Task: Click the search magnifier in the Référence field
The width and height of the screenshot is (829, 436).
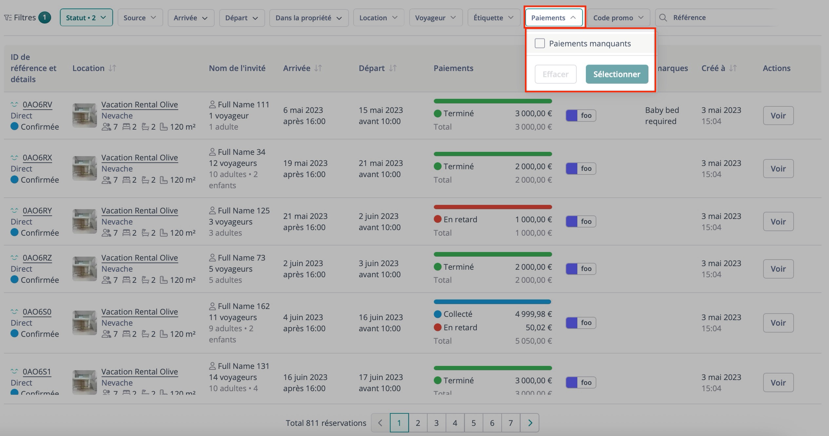Action: (x=663, y=17)
